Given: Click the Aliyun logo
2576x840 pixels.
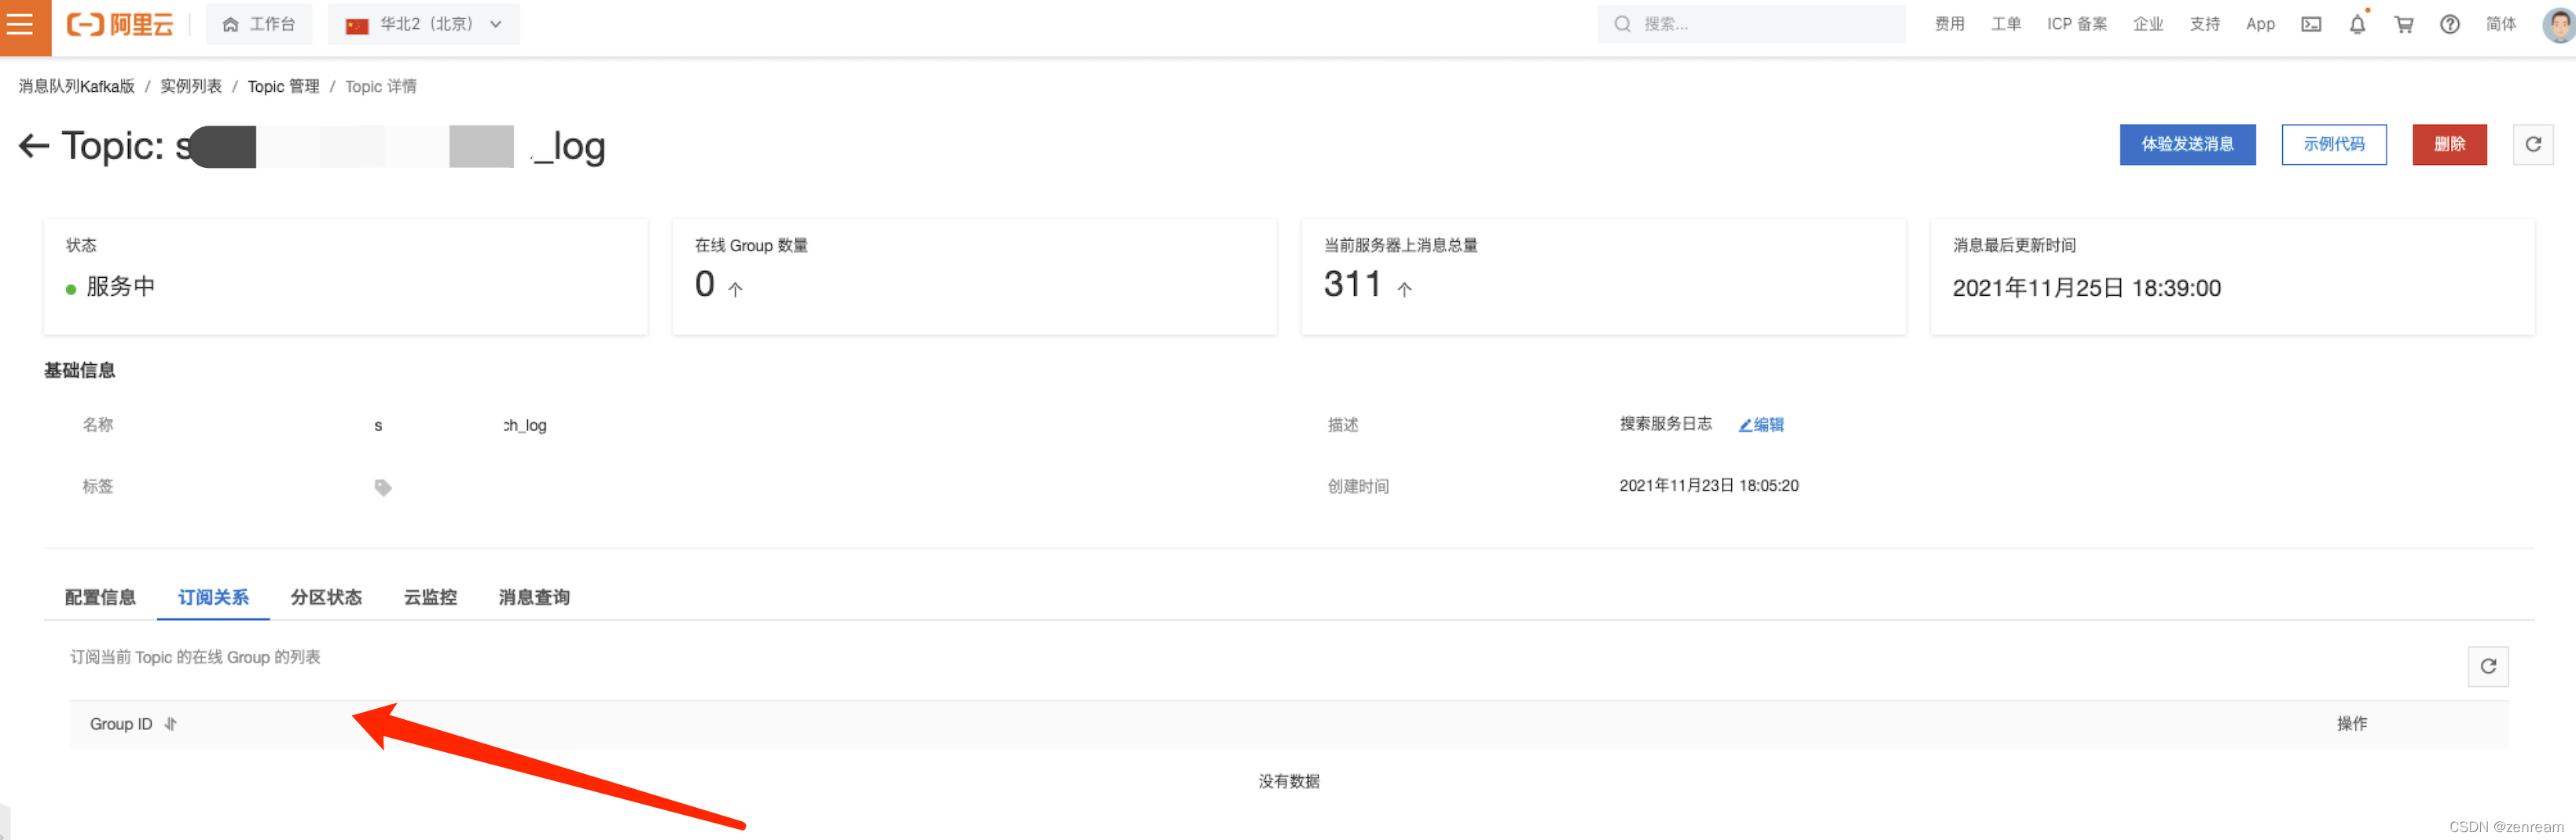Looking at the screenshot, I should (x=120, y=25).
